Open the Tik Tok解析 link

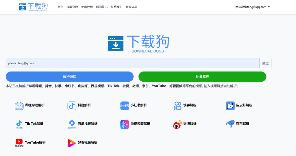pyautogui.click(x=34, y=124)
